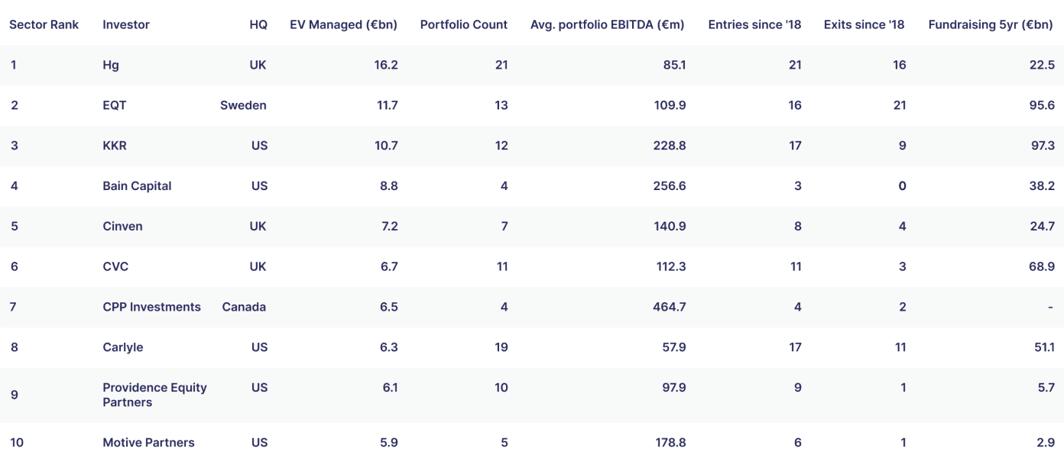This screenshot has height=458, width=1064.
Task: Click the Investor column header
Action: point(126,24)
